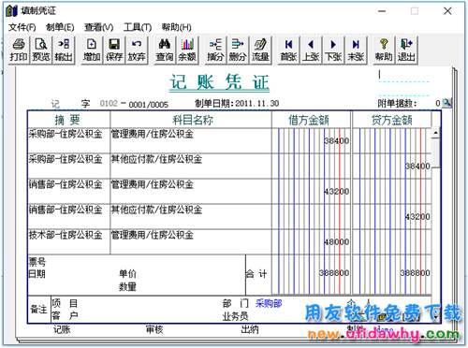468x348 pixels.
Task: Click the 备注 notes label
Action: click(x=38, y=310)
